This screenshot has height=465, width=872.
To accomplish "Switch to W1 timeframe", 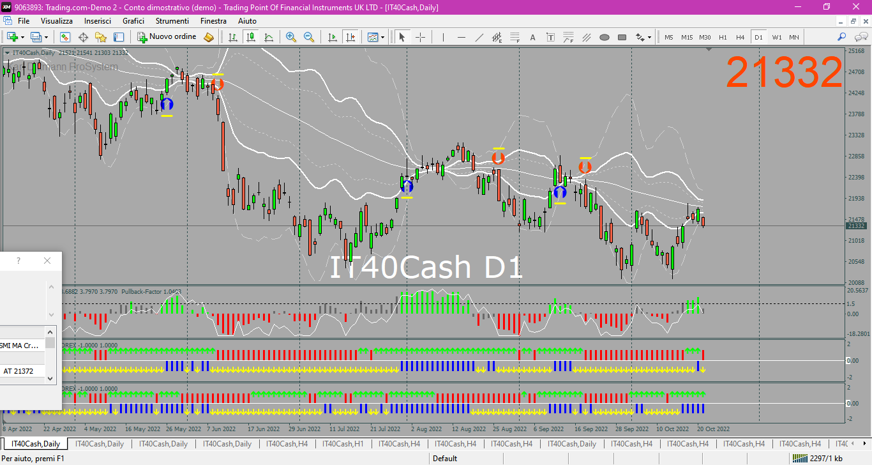I will point(776,37).
